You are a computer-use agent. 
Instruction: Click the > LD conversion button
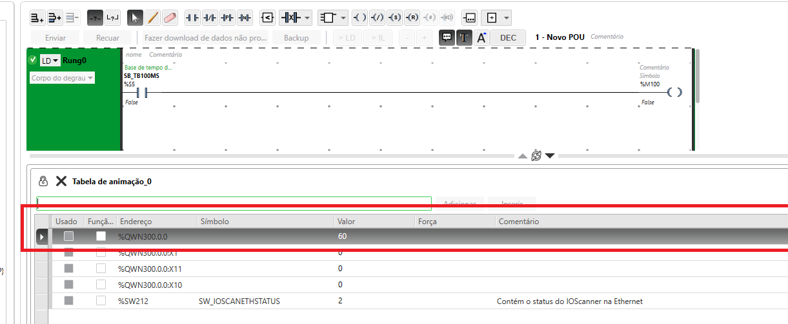point(347,37)
